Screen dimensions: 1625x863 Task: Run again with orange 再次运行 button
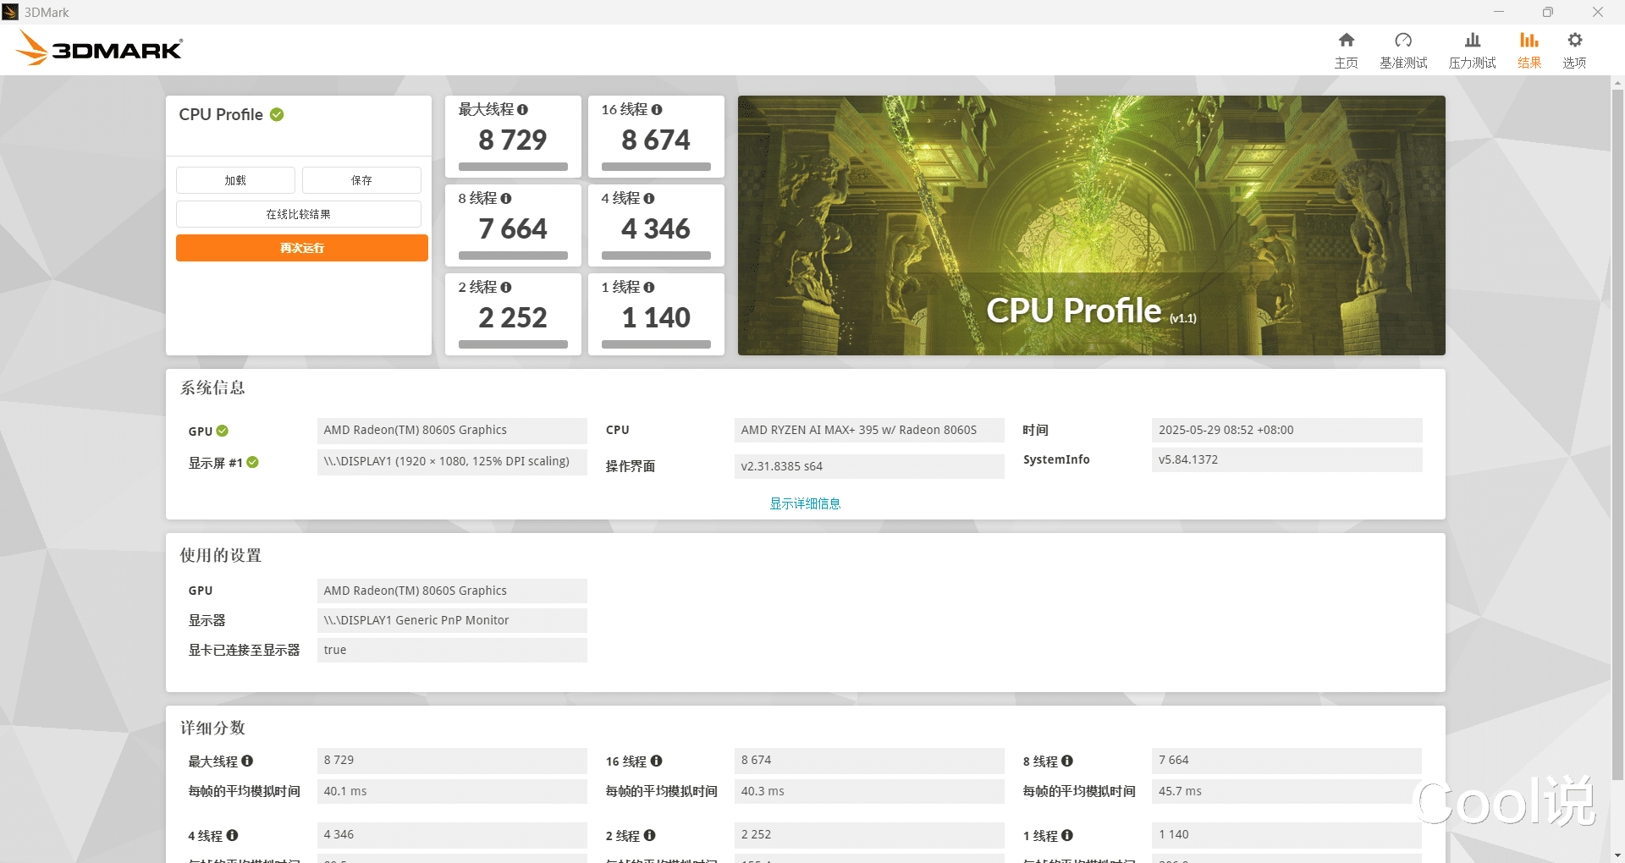tap(302, 248)
